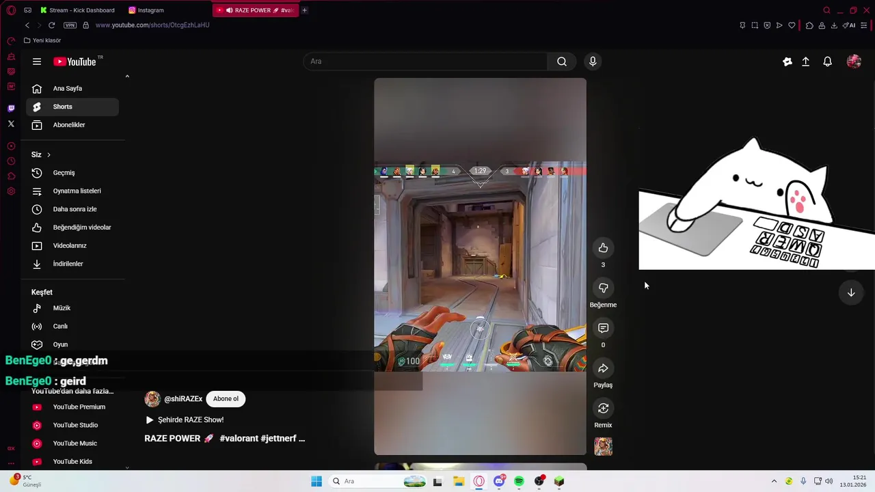
Task: Open Yeni klasör bookmarks folder
Action: (42, 40)
